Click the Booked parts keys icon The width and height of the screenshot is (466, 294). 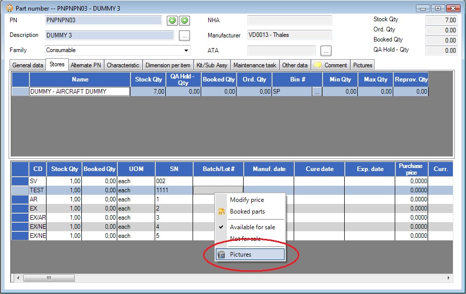[221, 212]
